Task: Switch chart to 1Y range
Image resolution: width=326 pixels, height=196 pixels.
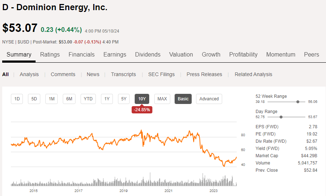Action: [107, 99]
